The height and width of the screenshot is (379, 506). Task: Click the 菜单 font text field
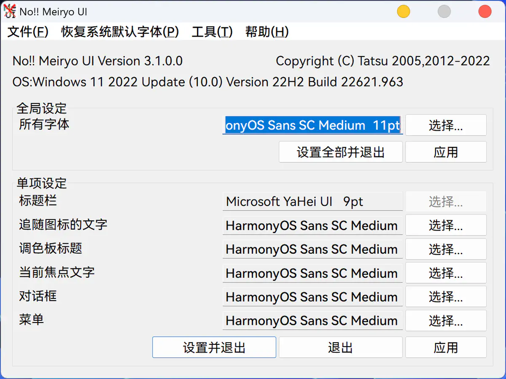pos(312,321)
